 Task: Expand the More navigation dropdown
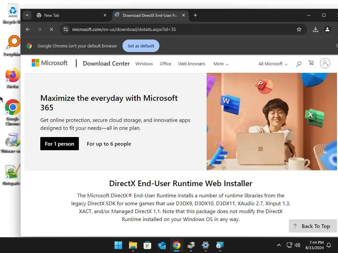point(221,64)
